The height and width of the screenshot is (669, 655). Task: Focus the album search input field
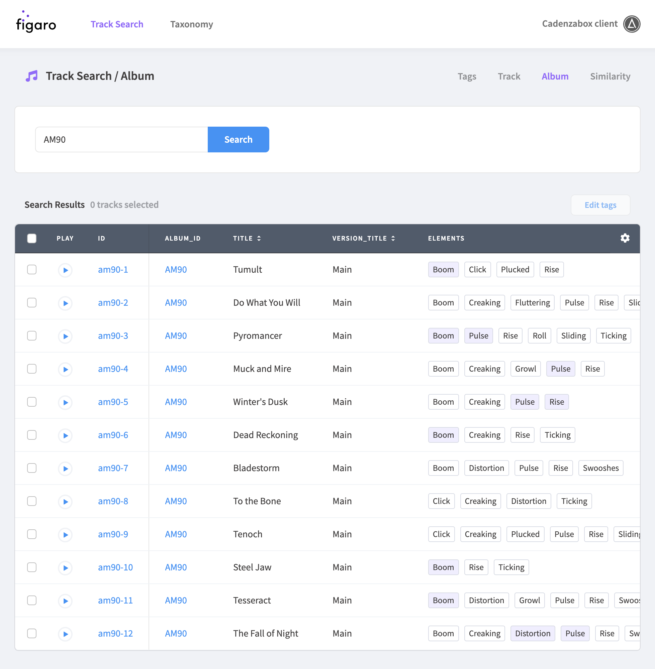122,139
